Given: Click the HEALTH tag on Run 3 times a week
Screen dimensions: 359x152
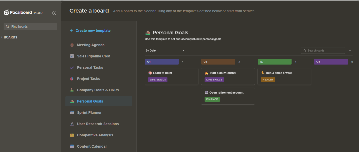Looking at the screenshot, I should click(x=268, y=79).
